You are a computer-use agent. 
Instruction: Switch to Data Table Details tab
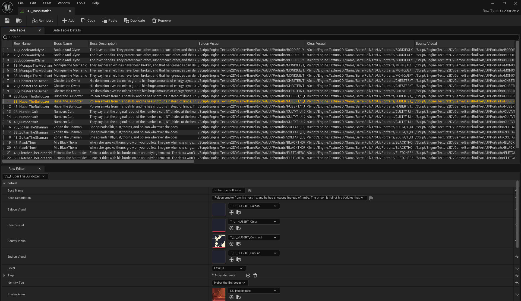[67, 30]
